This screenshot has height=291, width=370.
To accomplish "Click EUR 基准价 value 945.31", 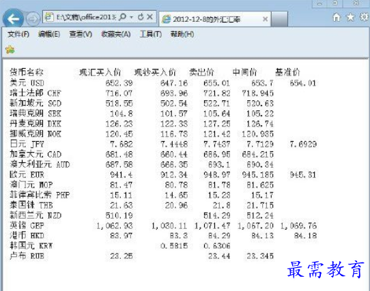I will point(303,175).
